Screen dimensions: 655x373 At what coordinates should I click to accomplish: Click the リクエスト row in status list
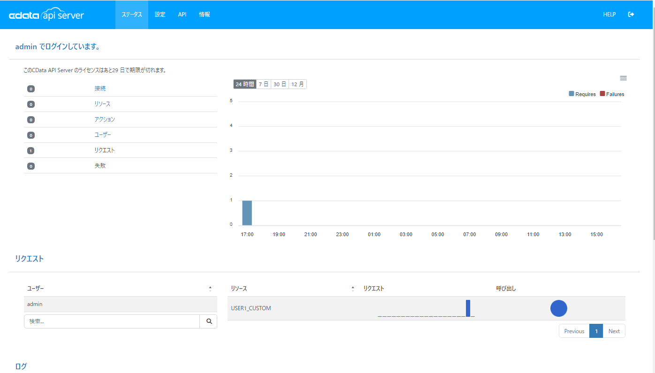[121, 150]
